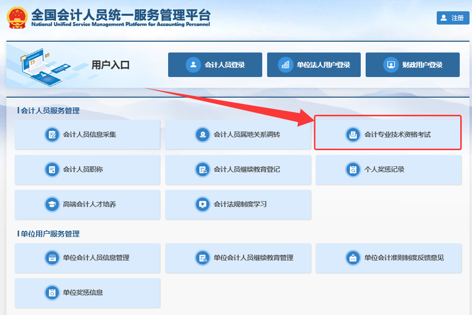Select the 高端会计人才培养 training icon
472x315 pixels.
click(x=87, y=205)
